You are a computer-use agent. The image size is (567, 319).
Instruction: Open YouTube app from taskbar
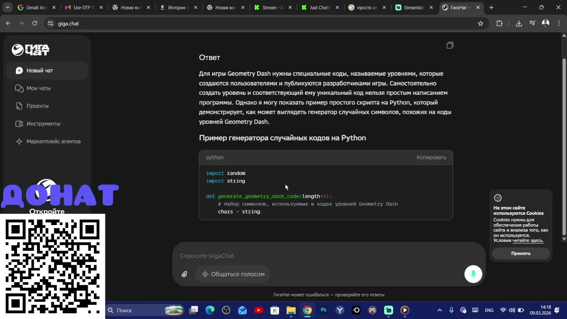259,310
